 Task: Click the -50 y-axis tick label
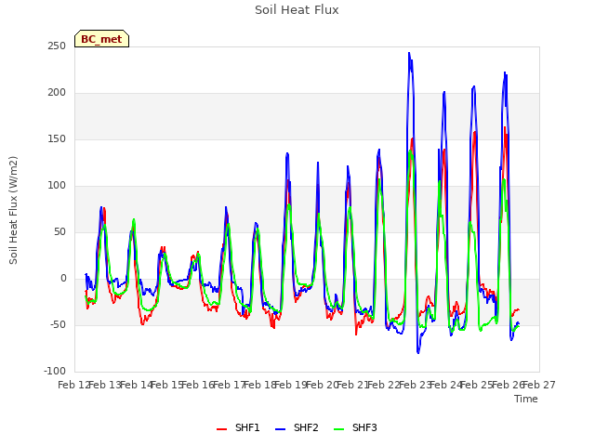click(57, 325)
